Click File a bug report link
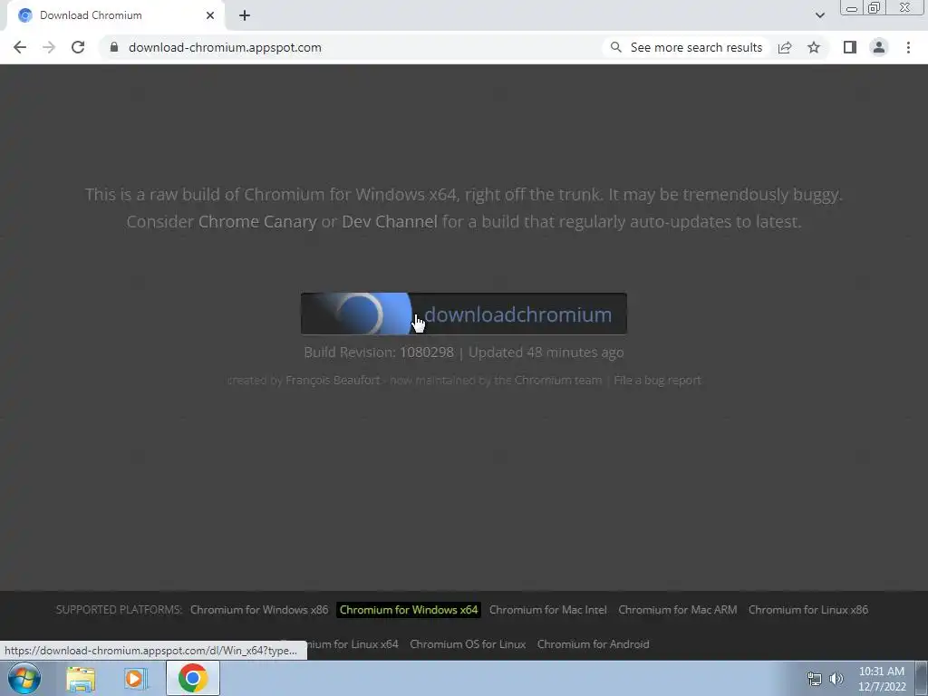 coord(657,380)
